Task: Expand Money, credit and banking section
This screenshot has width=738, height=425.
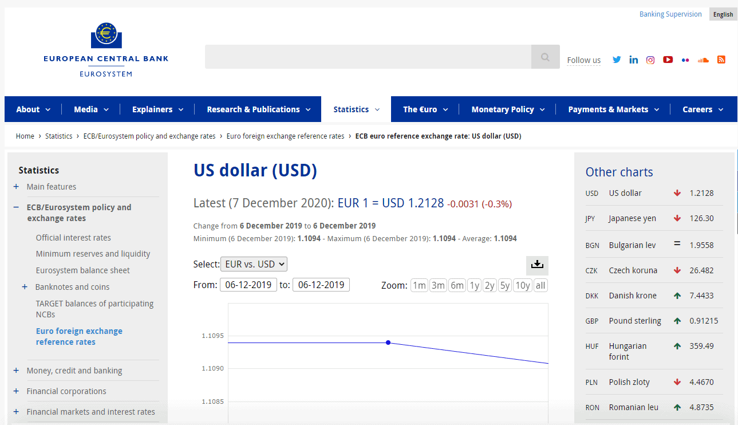Action: [x=16, y=371]
